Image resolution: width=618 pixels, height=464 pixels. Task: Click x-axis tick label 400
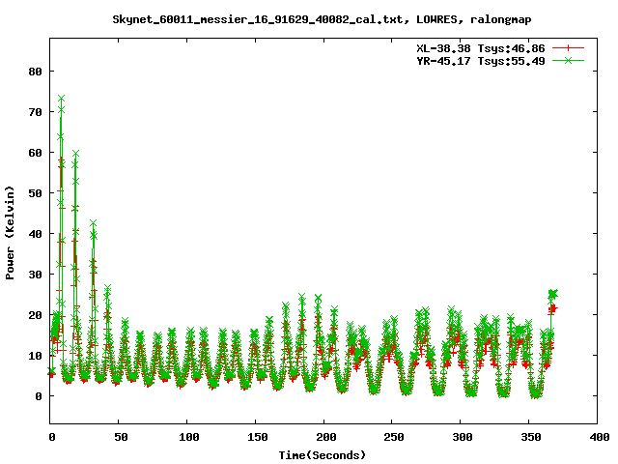[600, 437]
